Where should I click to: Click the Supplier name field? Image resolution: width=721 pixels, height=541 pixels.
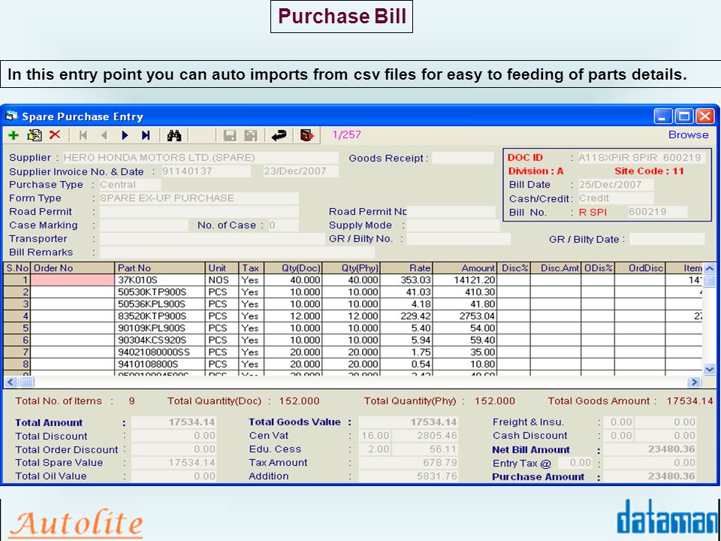(x=201, y=158)
